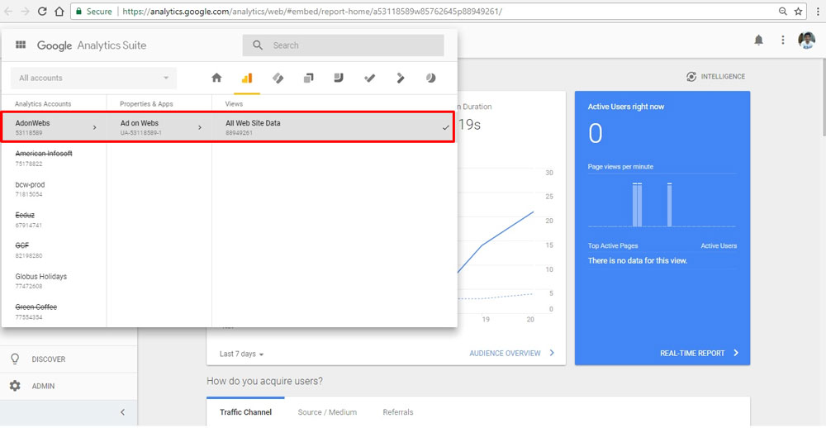Open Admin with the gear icon
This screenshot has height=428, width=826.
pyautogui.click(x=15, y=386)
